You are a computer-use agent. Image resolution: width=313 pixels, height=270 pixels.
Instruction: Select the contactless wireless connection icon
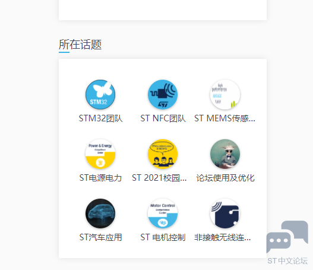(x=225, y=214)
